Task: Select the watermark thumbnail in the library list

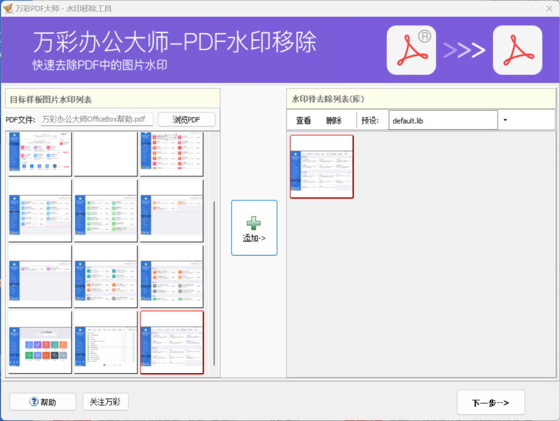Action: [321, 166]
